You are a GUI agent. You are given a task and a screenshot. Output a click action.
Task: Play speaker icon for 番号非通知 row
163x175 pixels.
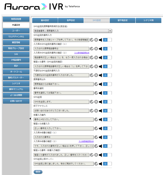coord(100,93)
